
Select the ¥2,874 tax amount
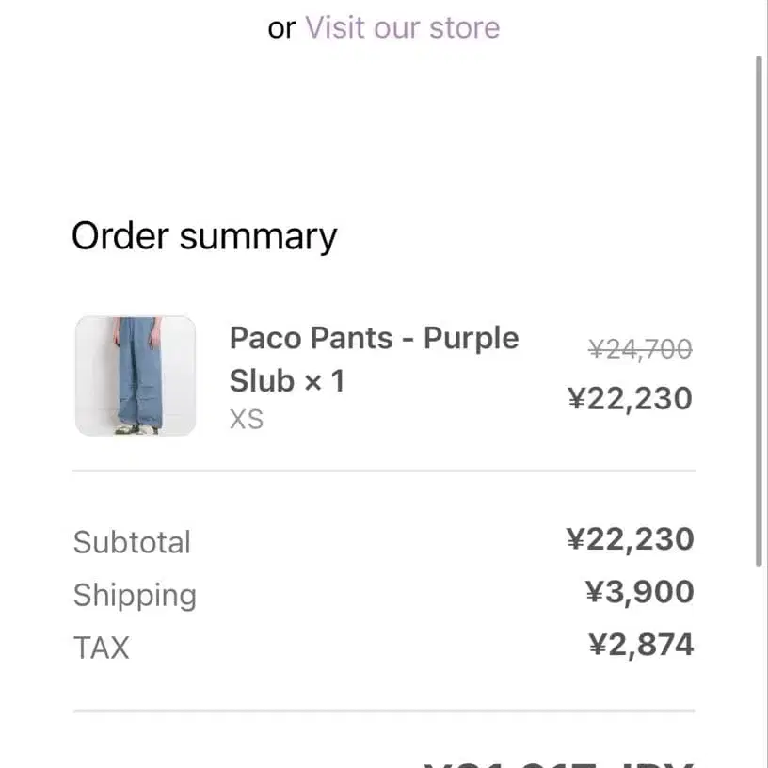click(x=641, y=645)
